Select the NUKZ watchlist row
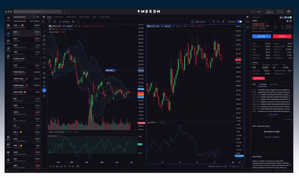The height and width of the screenshot is (178, 299). click(x=27, y=153)
